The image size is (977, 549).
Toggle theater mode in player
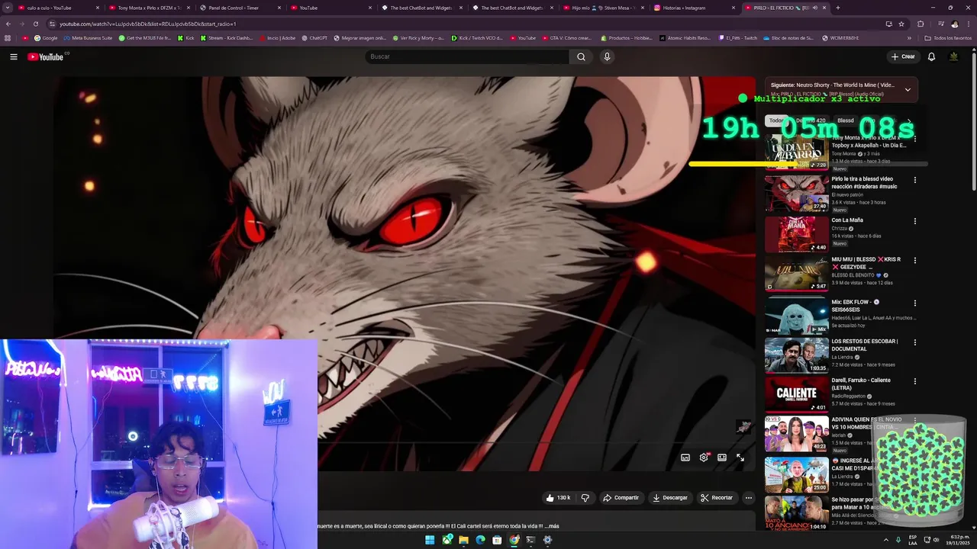click(722, 457)
